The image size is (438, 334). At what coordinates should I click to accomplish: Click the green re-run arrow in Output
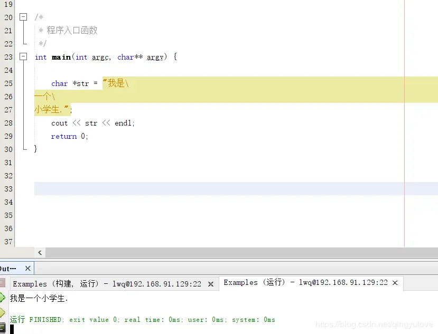[x=2, y=298]
